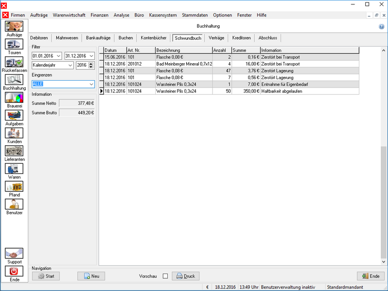The width and height of the screenshot is (388, 291).
Task: Switch to the Verträge tab
Action: (x=216, y=38)
